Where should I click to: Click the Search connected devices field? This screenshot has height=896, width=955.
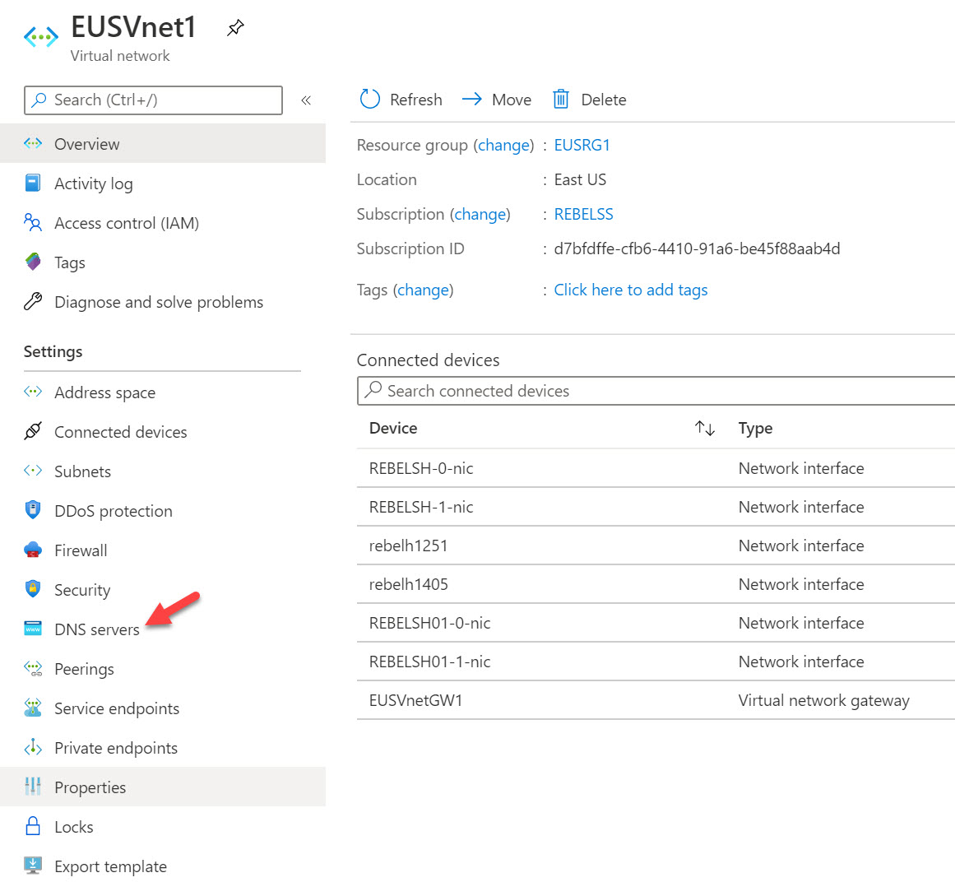coord(656,391)
